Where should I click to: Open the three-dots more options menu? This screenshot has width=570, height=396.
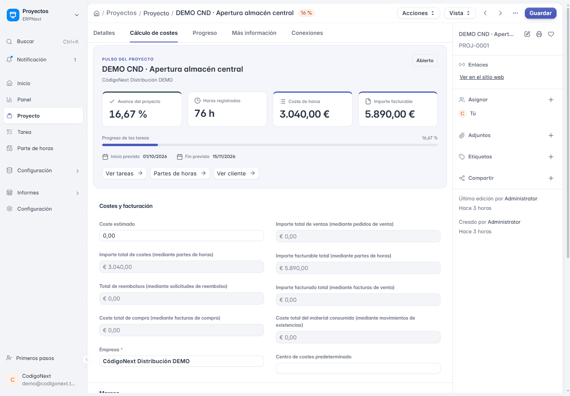point(515,13)
